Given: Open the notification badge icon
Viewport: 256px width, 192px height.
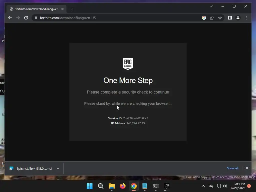Looking at the screenshot, I should (249, 186).
